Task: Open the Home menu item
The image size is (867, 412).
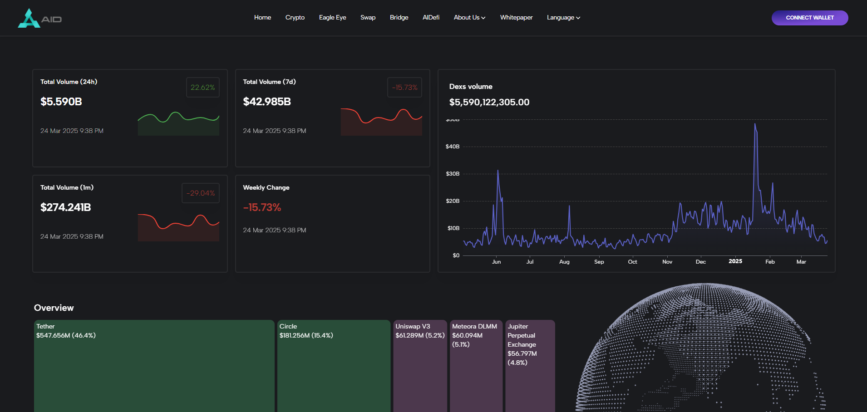Action: click(x=262, y=18)
